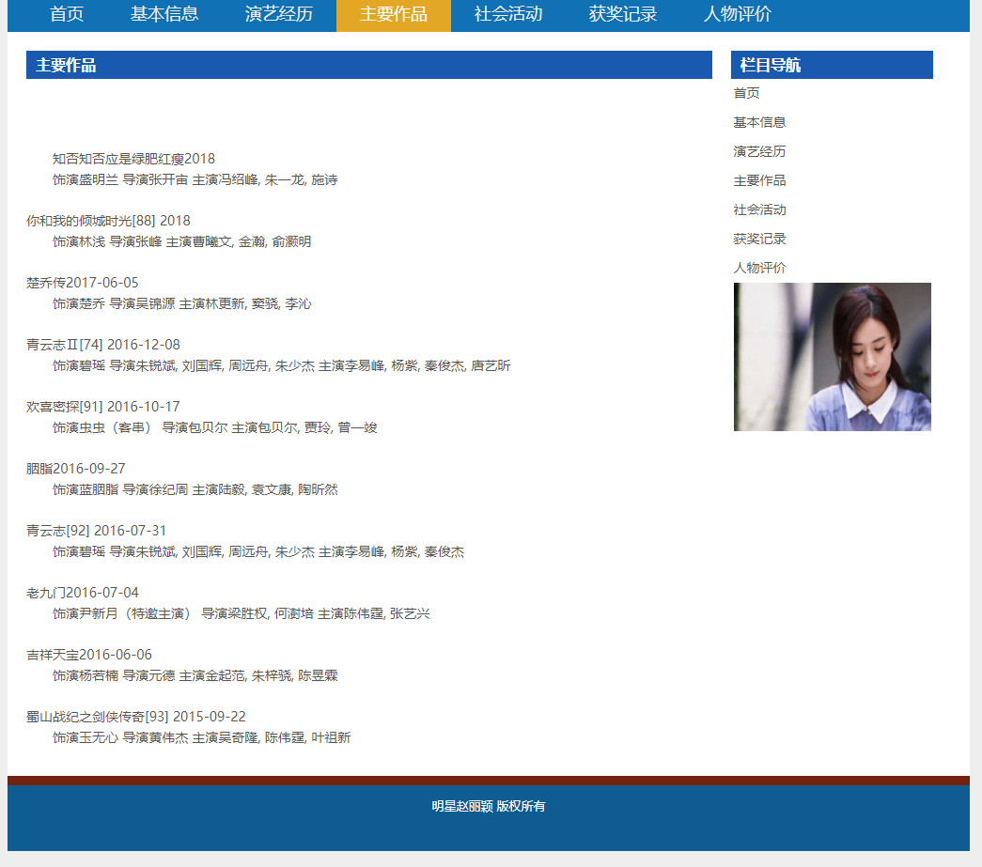
Task: Select highlighted 主要作品 tab in top bar
Action: 394,14
